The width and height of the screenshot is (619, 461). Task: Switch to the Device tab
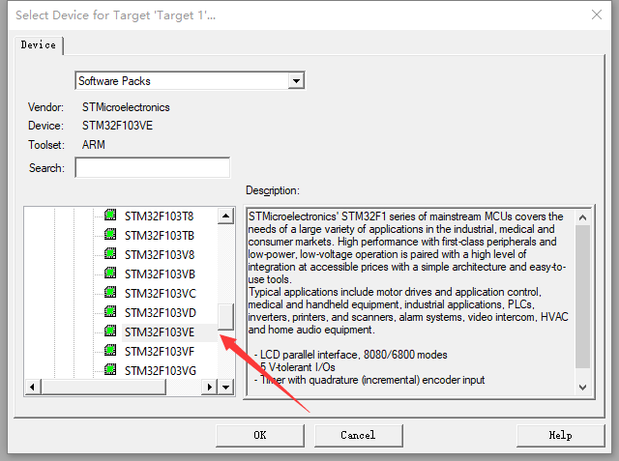point(39,45)
